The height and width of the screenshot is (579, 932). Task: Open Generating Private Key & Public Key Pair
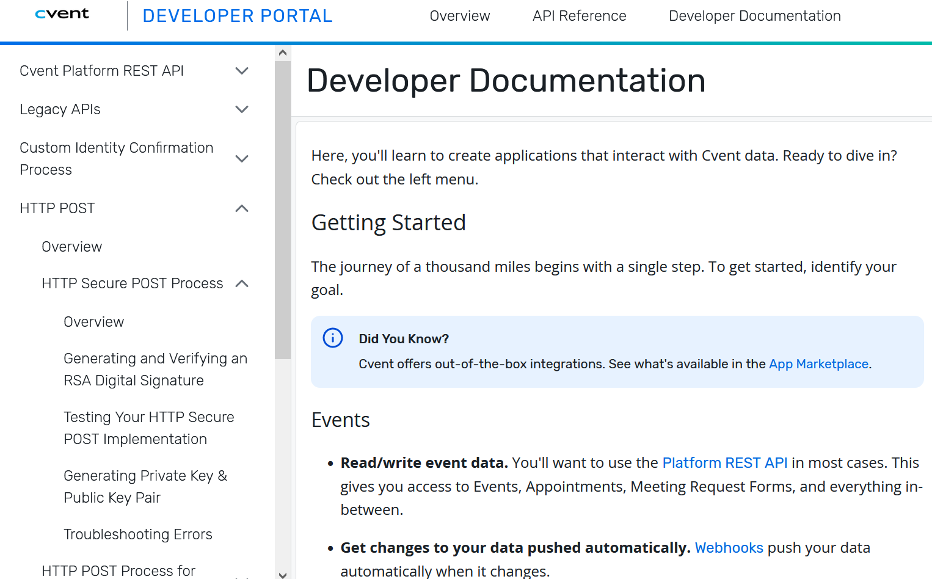(x=145, y=487)
